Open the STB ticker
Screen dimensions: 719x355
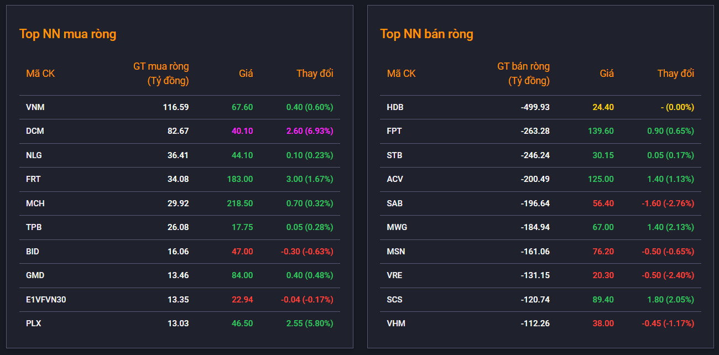coord(394,155)
